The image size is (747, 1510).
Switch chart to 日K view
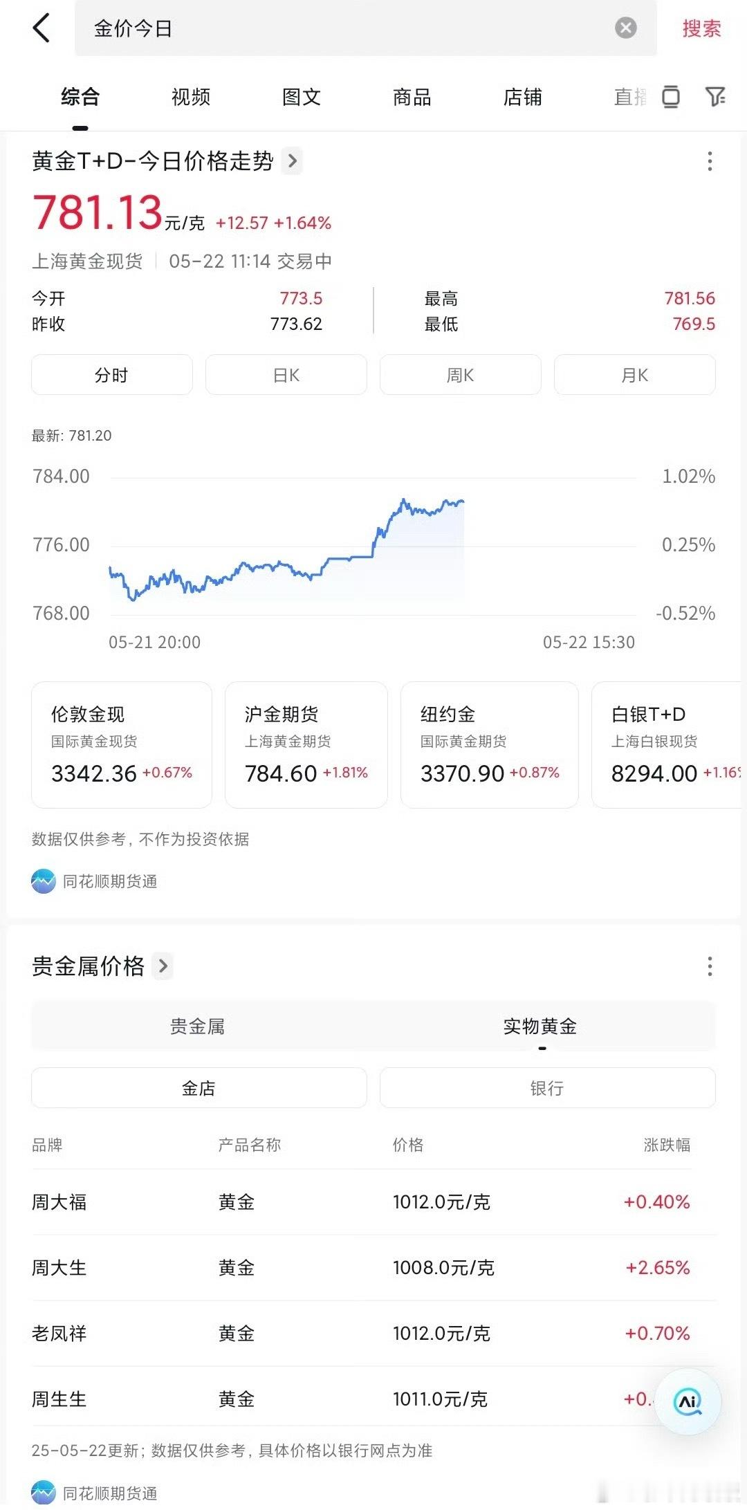click(x=286, y=375)
